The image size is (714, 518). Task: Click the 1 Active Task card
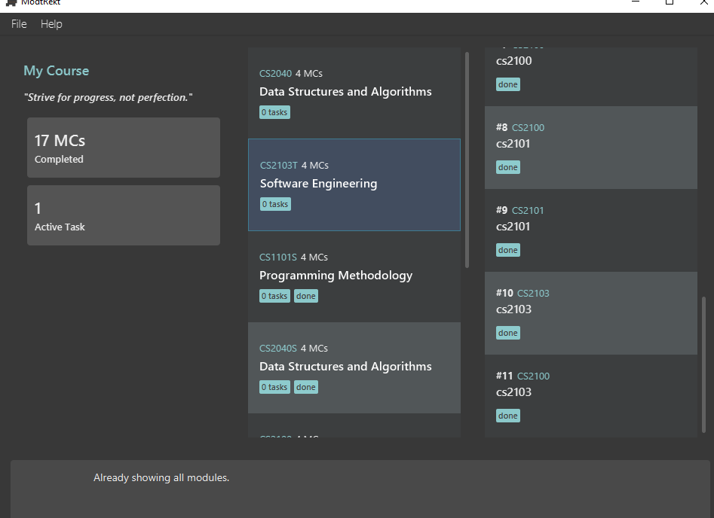(124, 215)
